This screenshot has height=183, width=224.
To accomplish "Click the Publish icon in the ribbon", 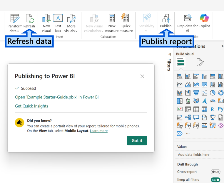I will tap(166, 18).
